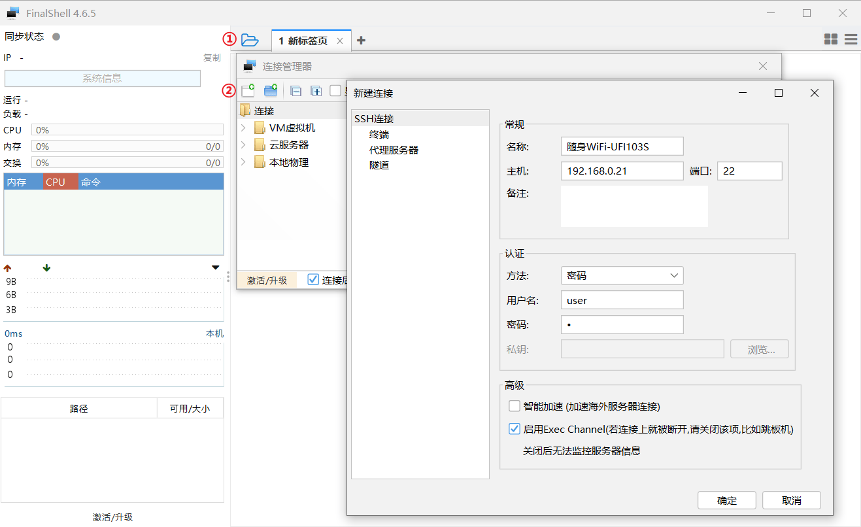Click the new connection icon in toolbar

248,91
